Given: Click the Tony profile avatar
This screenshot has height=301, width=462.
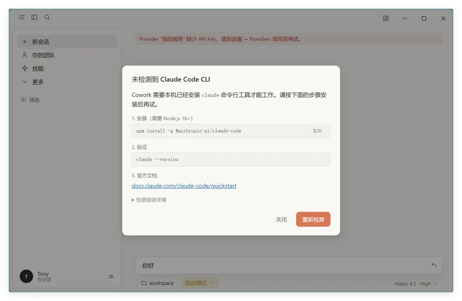Looking at the screenshot, I should click(x=26, y=276).
